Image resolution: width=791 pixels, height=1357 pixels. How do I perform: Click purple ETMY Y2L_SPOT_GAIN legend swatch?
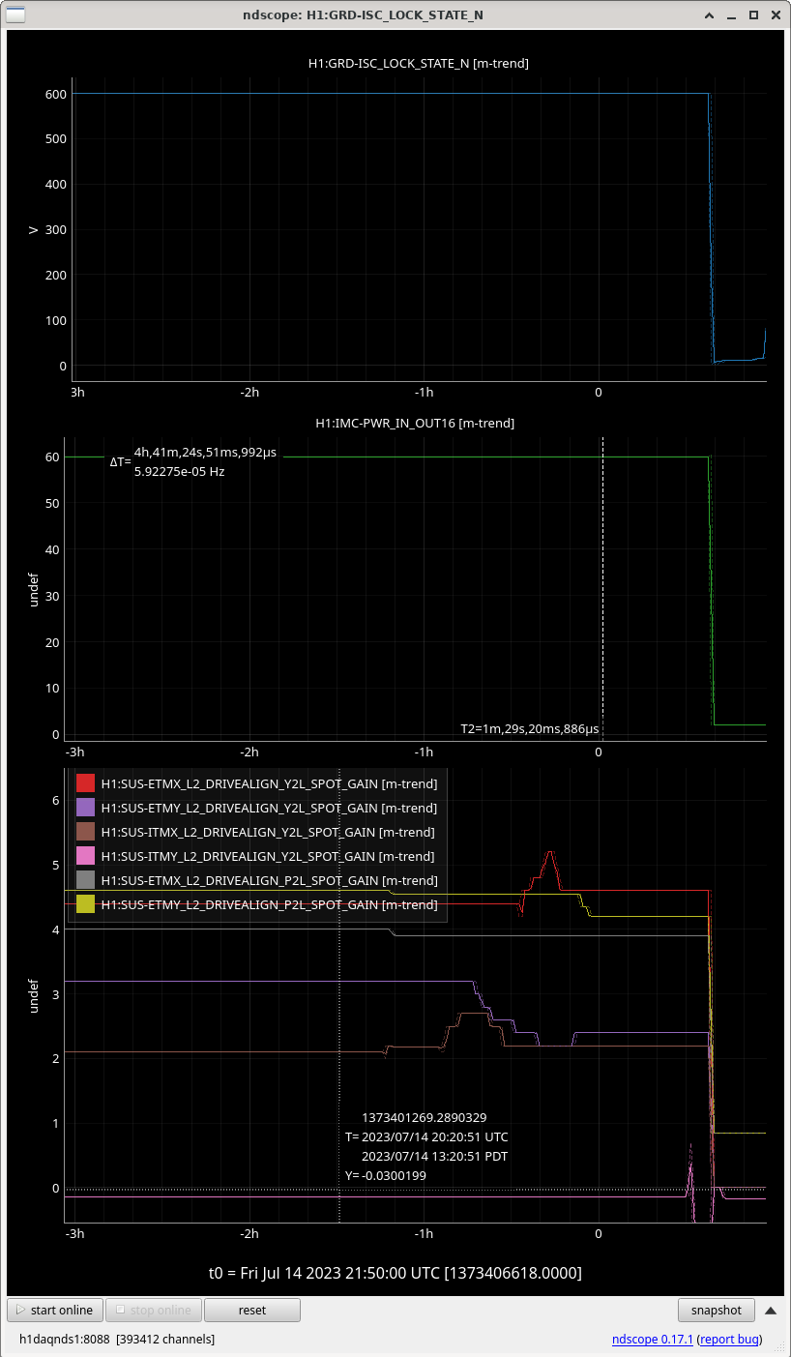pyautogui.click(x=85, y=808)
